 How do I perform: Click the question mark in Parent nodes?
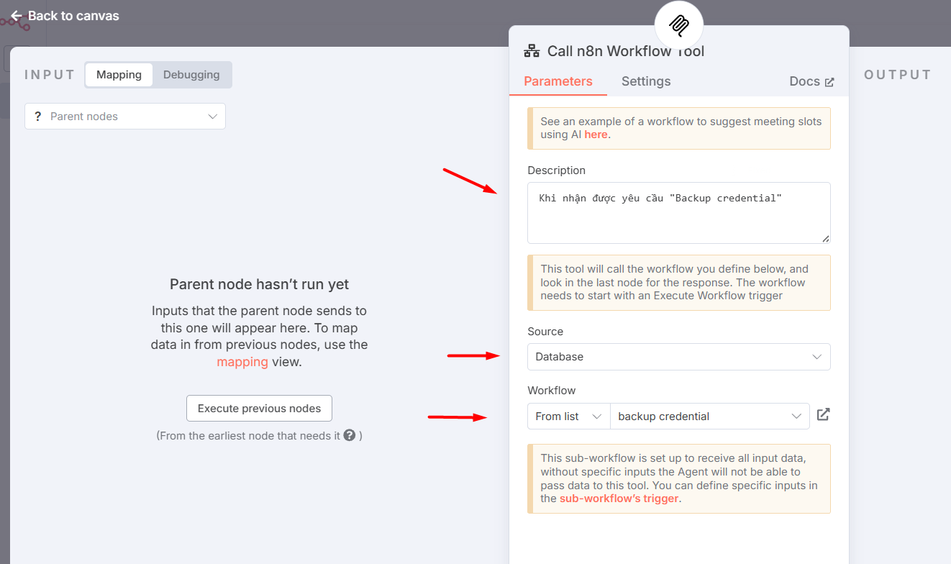click(37, 117)
